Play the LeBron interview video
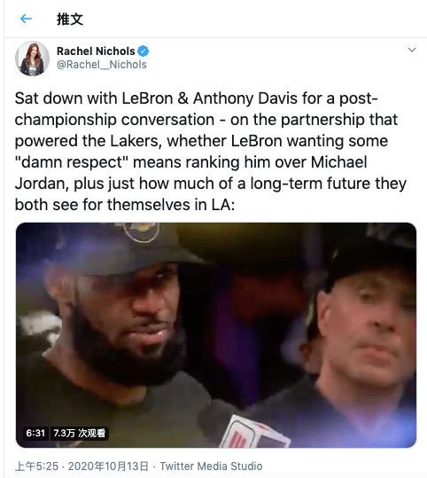Image resolution: width=427 pixels, height=478 pixels. tap(216, 335)
